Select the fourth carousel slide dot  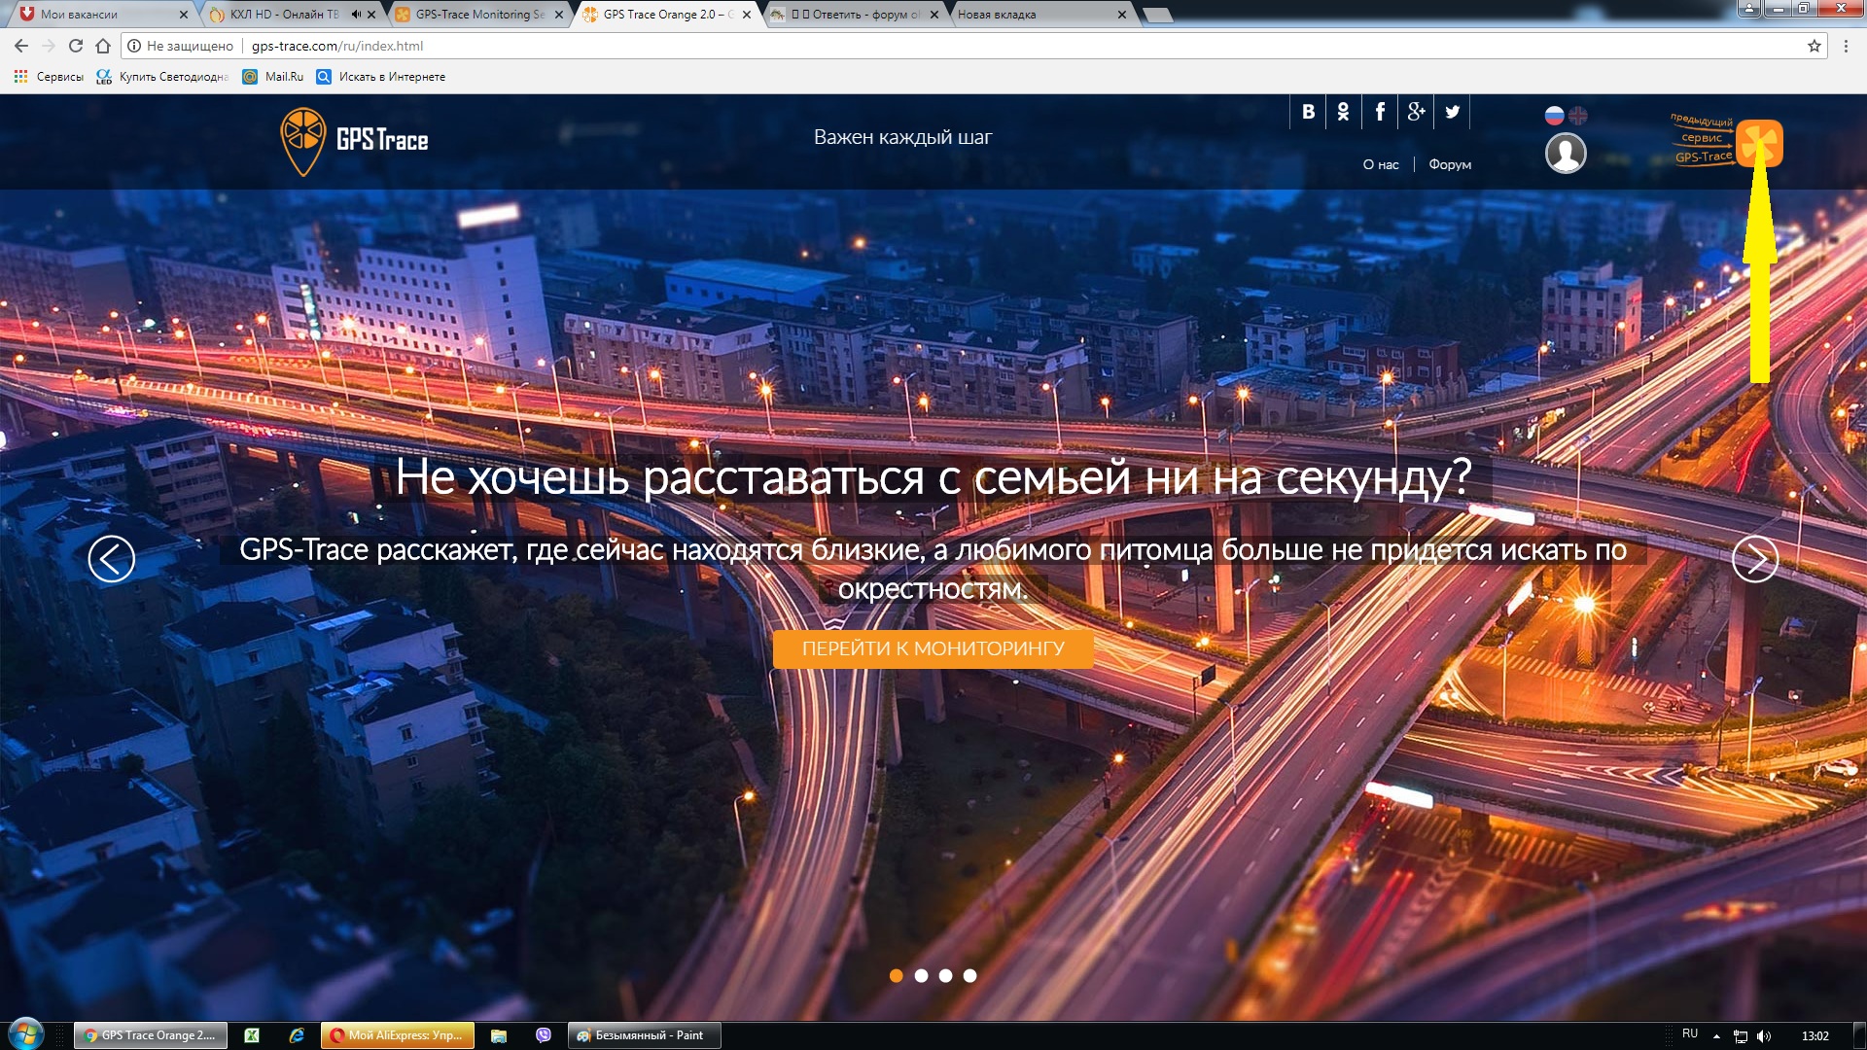(969, 975)
